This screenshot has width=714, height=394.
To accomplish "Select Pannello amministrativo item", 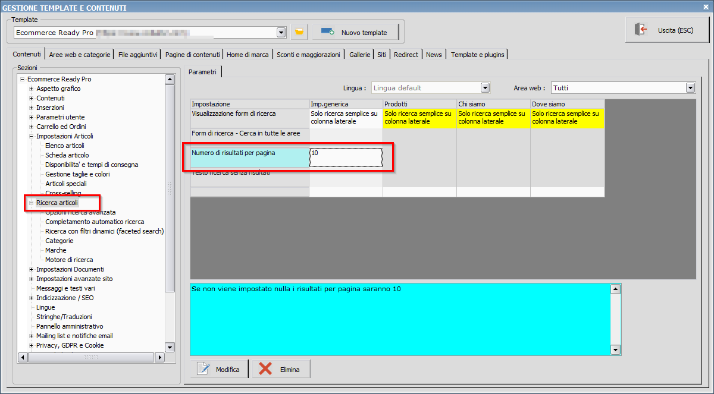I will pyautogui.click(x=69, y=326).
